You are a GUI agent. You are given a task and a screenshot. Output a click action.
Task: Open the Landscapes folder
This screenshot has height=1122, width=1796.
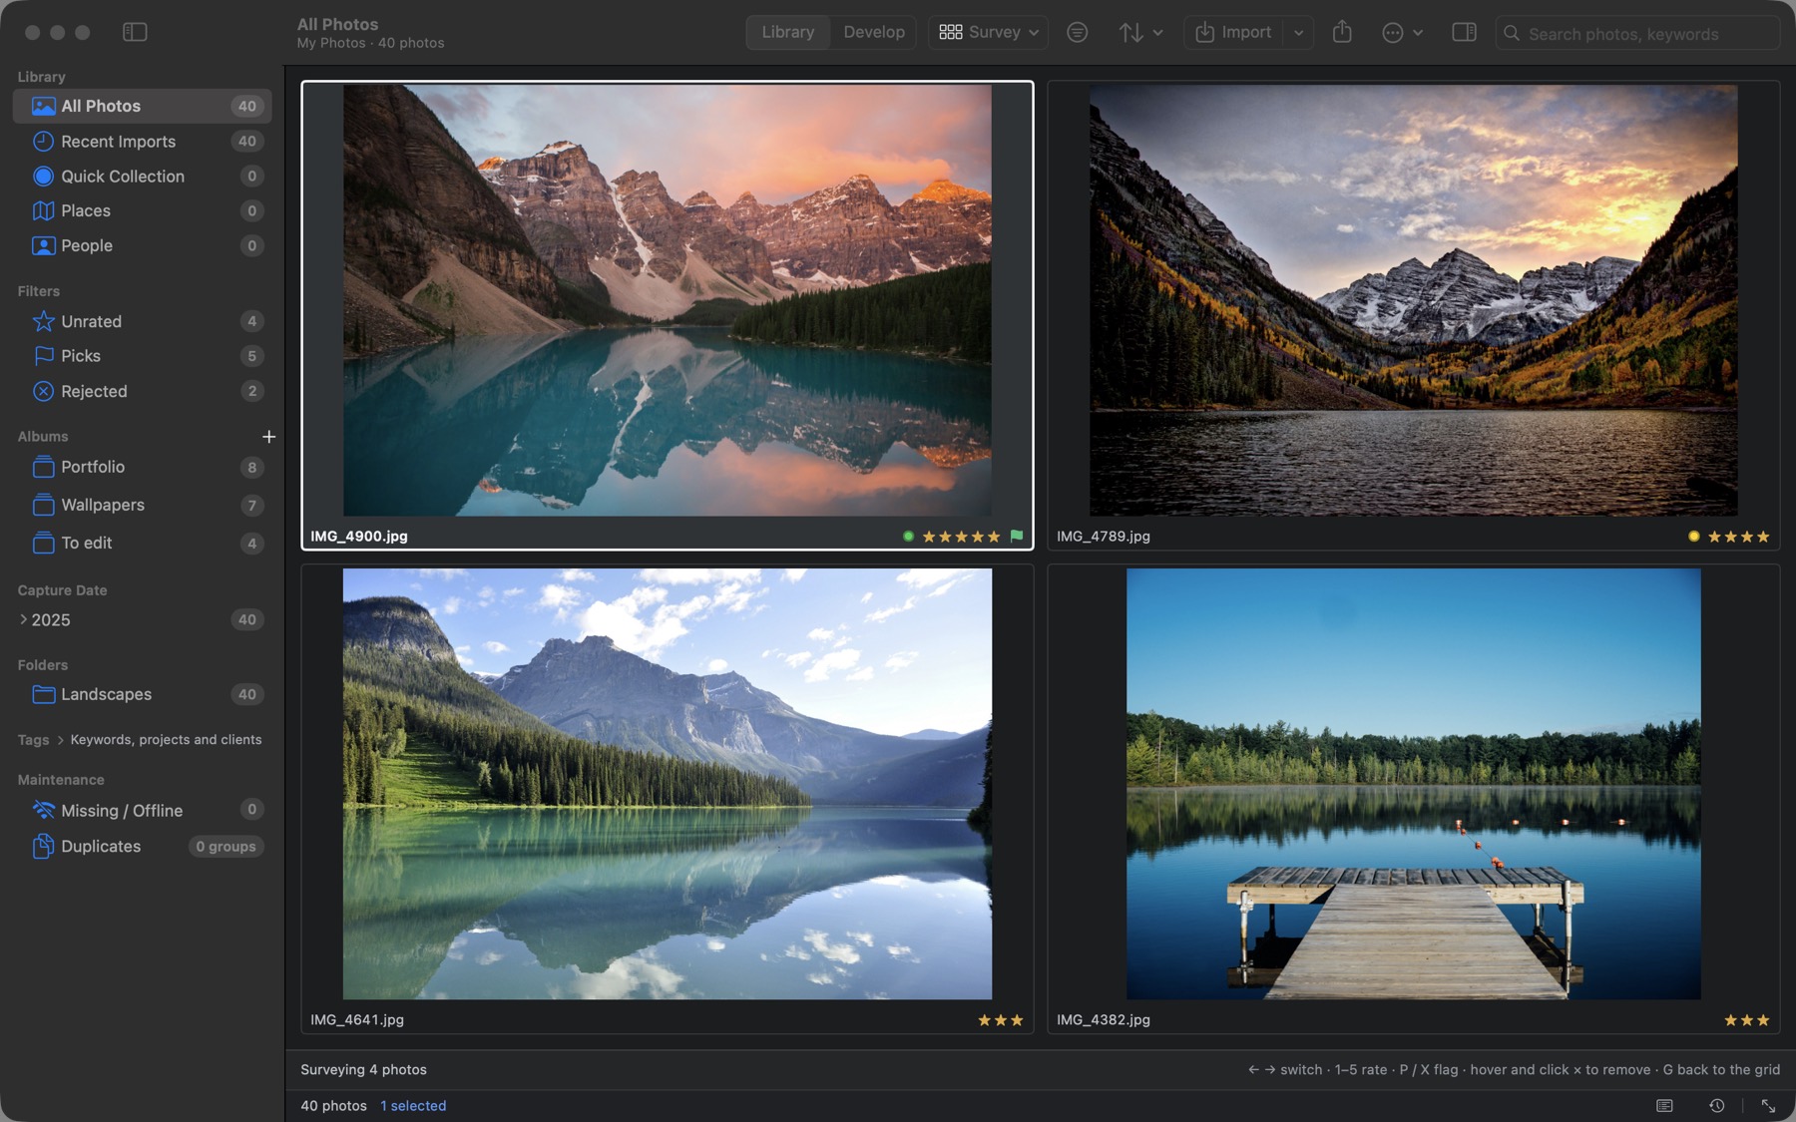(x=142, y=694)
